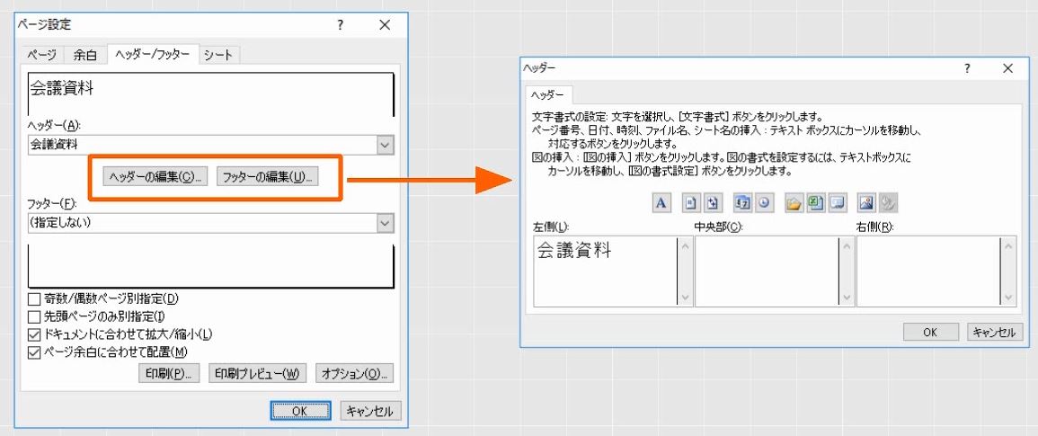Click the grayed Format Picture icon
This screenshot has width=1038, height=436.
click(x=889, y=203)
